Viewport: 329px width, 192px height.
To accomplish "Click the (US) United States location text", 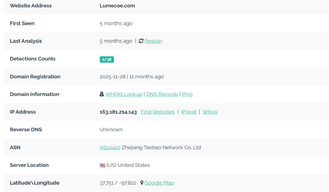I will click(128, 165).
